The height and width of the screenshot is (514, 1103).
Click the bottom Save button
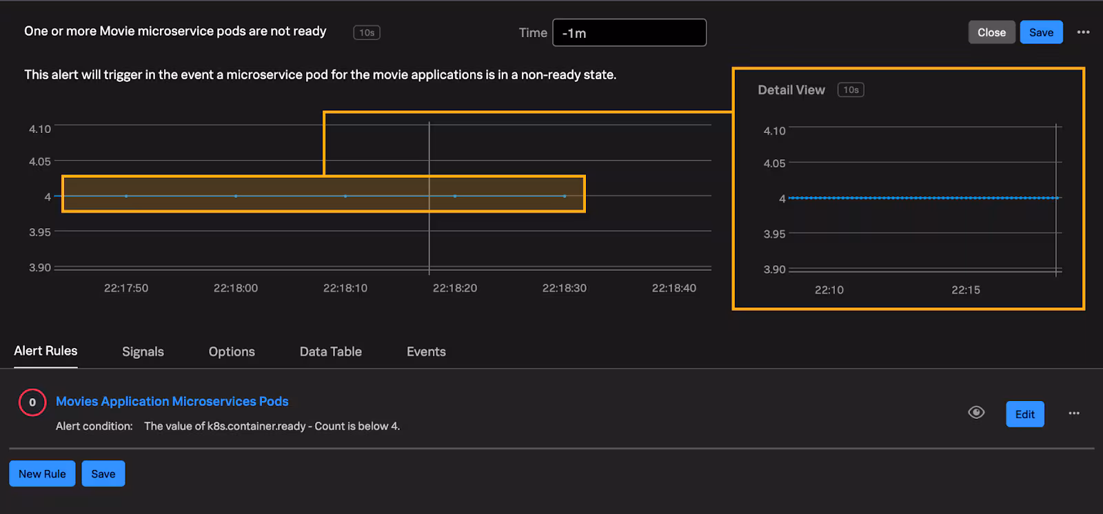coord(103,474)
